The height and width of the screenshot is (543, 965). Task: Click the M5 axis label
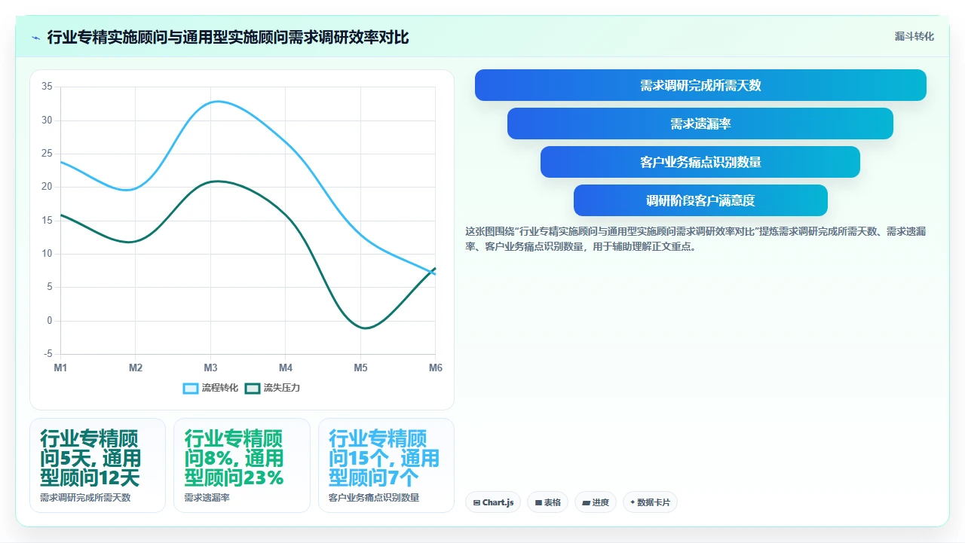(360, 368)
